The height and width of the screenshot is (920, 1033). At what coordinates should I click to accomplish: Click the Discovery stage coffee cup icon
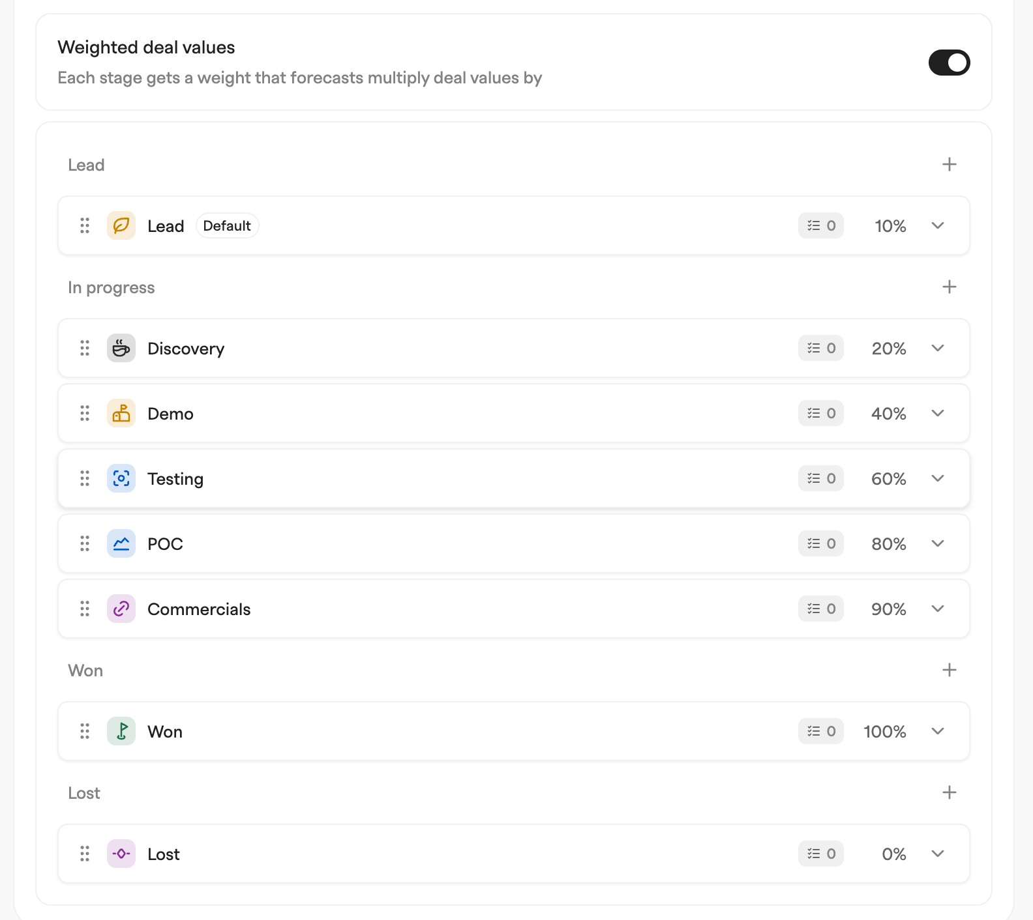pos(121,348)
